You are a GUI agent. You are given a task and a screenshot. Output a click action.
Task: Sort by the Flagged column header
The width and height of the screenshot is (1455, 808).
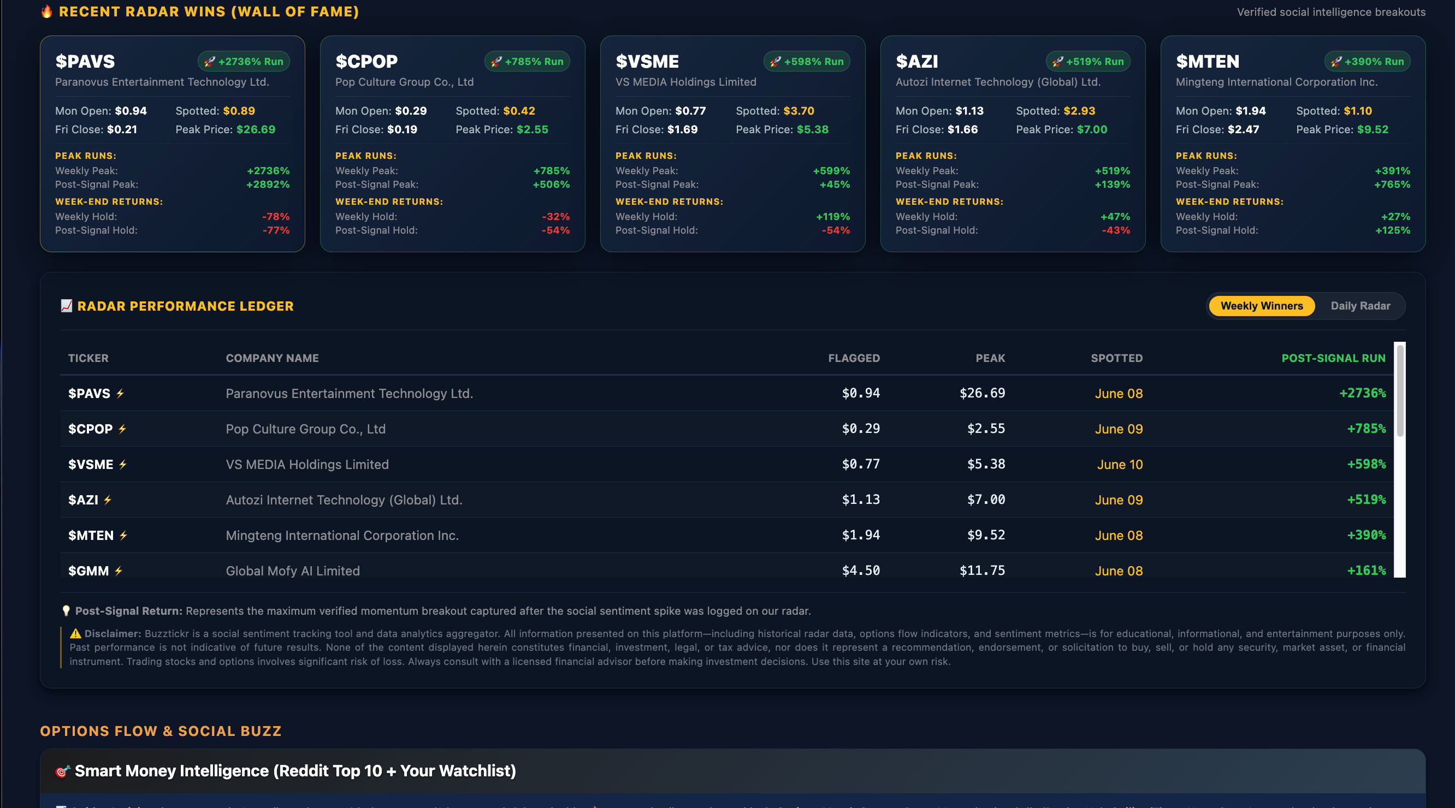854,359
